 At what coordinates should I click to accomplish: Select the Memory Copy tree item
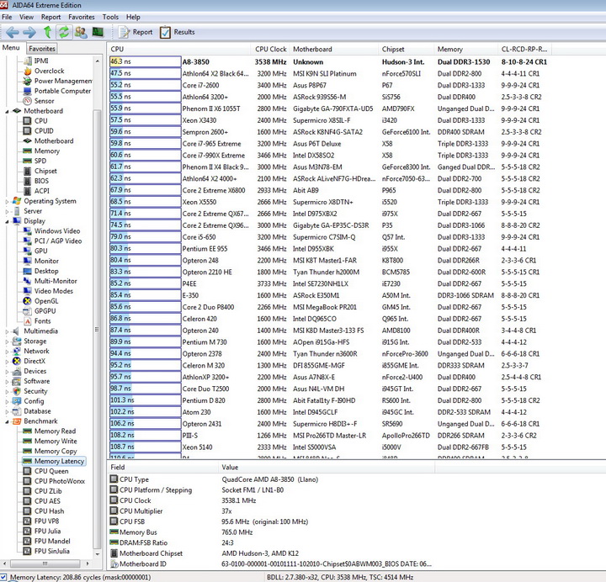tap(56, 452)
